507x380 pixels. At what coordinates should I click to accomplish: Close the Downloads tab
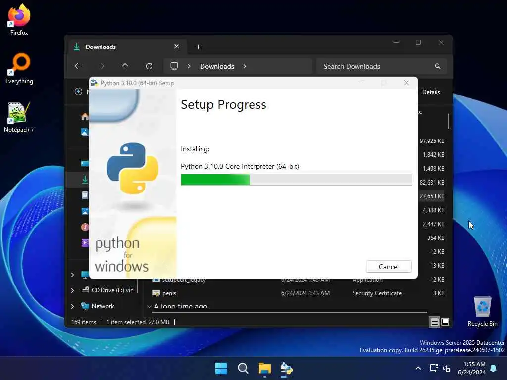[177, 47]
